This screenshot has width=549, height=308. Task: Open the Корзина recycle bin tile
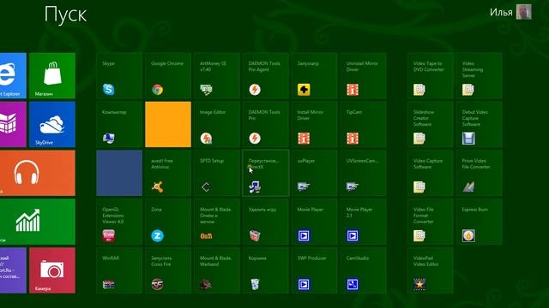266,270
